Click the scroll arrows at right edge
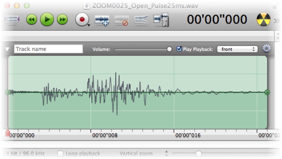Viewport: 282px width, 159px height. point(278,36)
